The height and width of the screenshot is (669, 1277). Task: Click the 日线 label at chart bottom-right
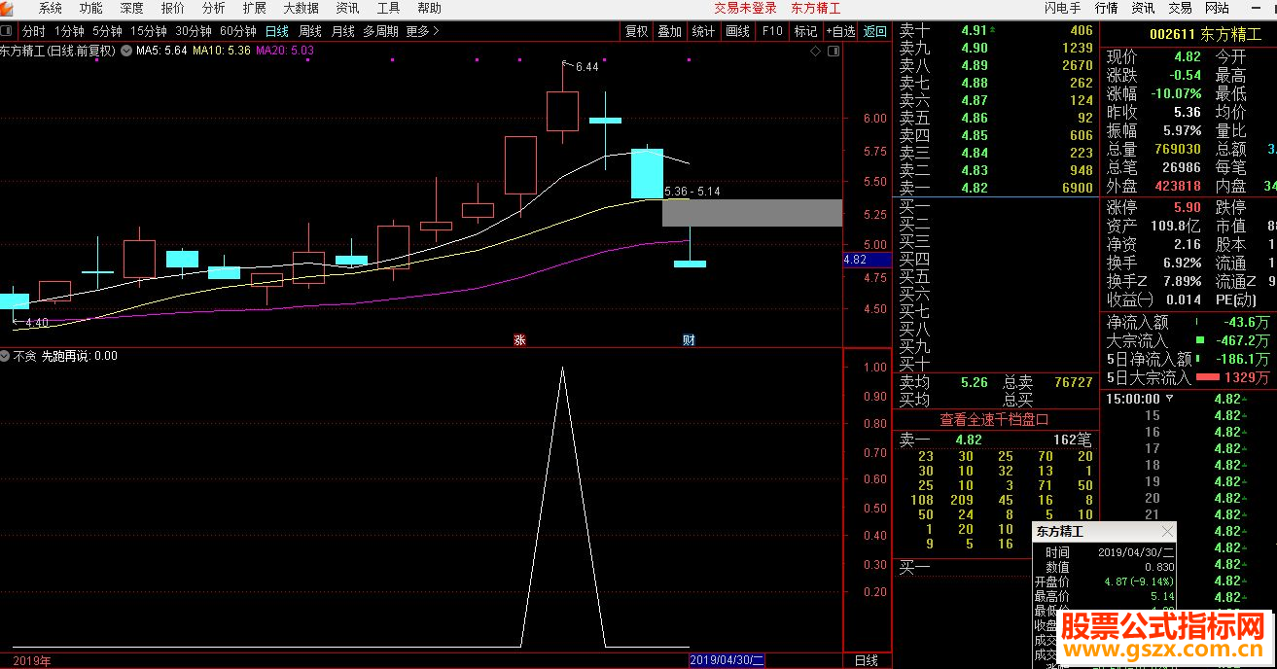866,660
